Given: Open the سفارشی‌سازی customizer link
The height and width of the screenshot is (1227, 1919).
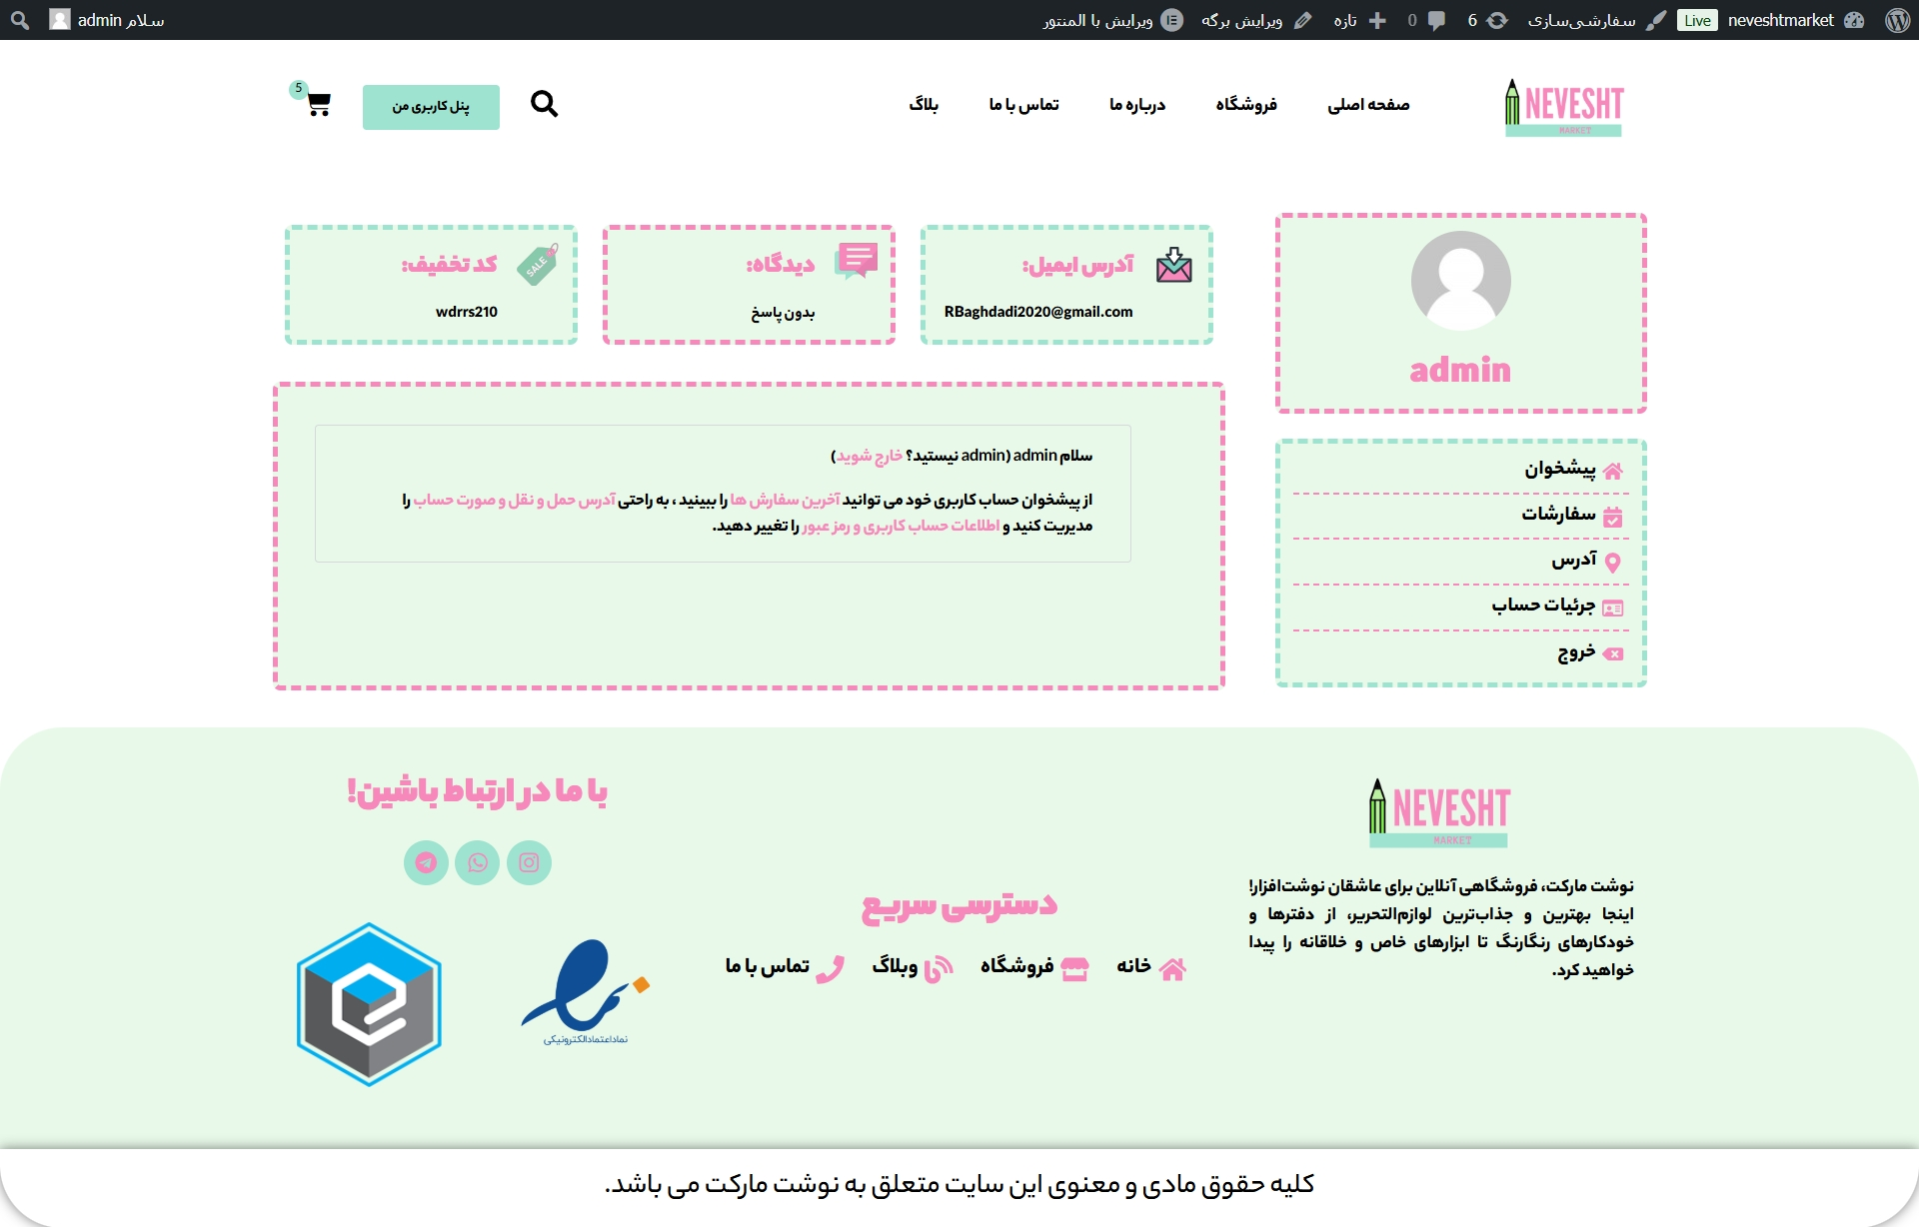Looking at the screenshot, I should pos(1596,20).
